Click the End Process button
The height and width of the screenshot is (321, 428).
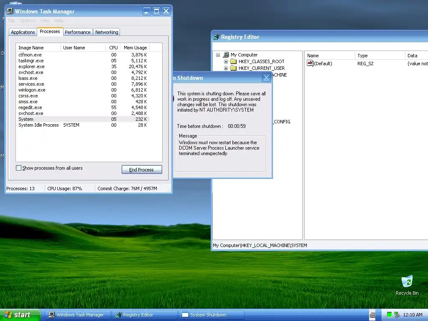click(142, 170)
